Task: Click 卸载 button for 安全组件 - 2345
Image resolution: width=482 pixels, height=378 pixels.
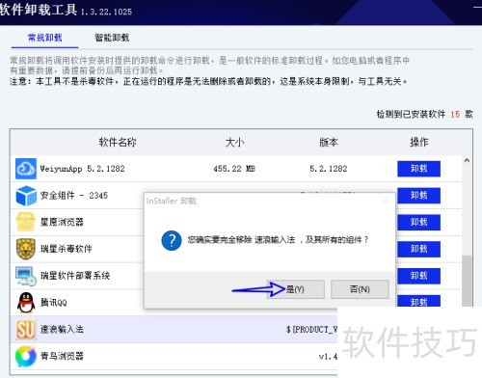Action: (418, 196)
